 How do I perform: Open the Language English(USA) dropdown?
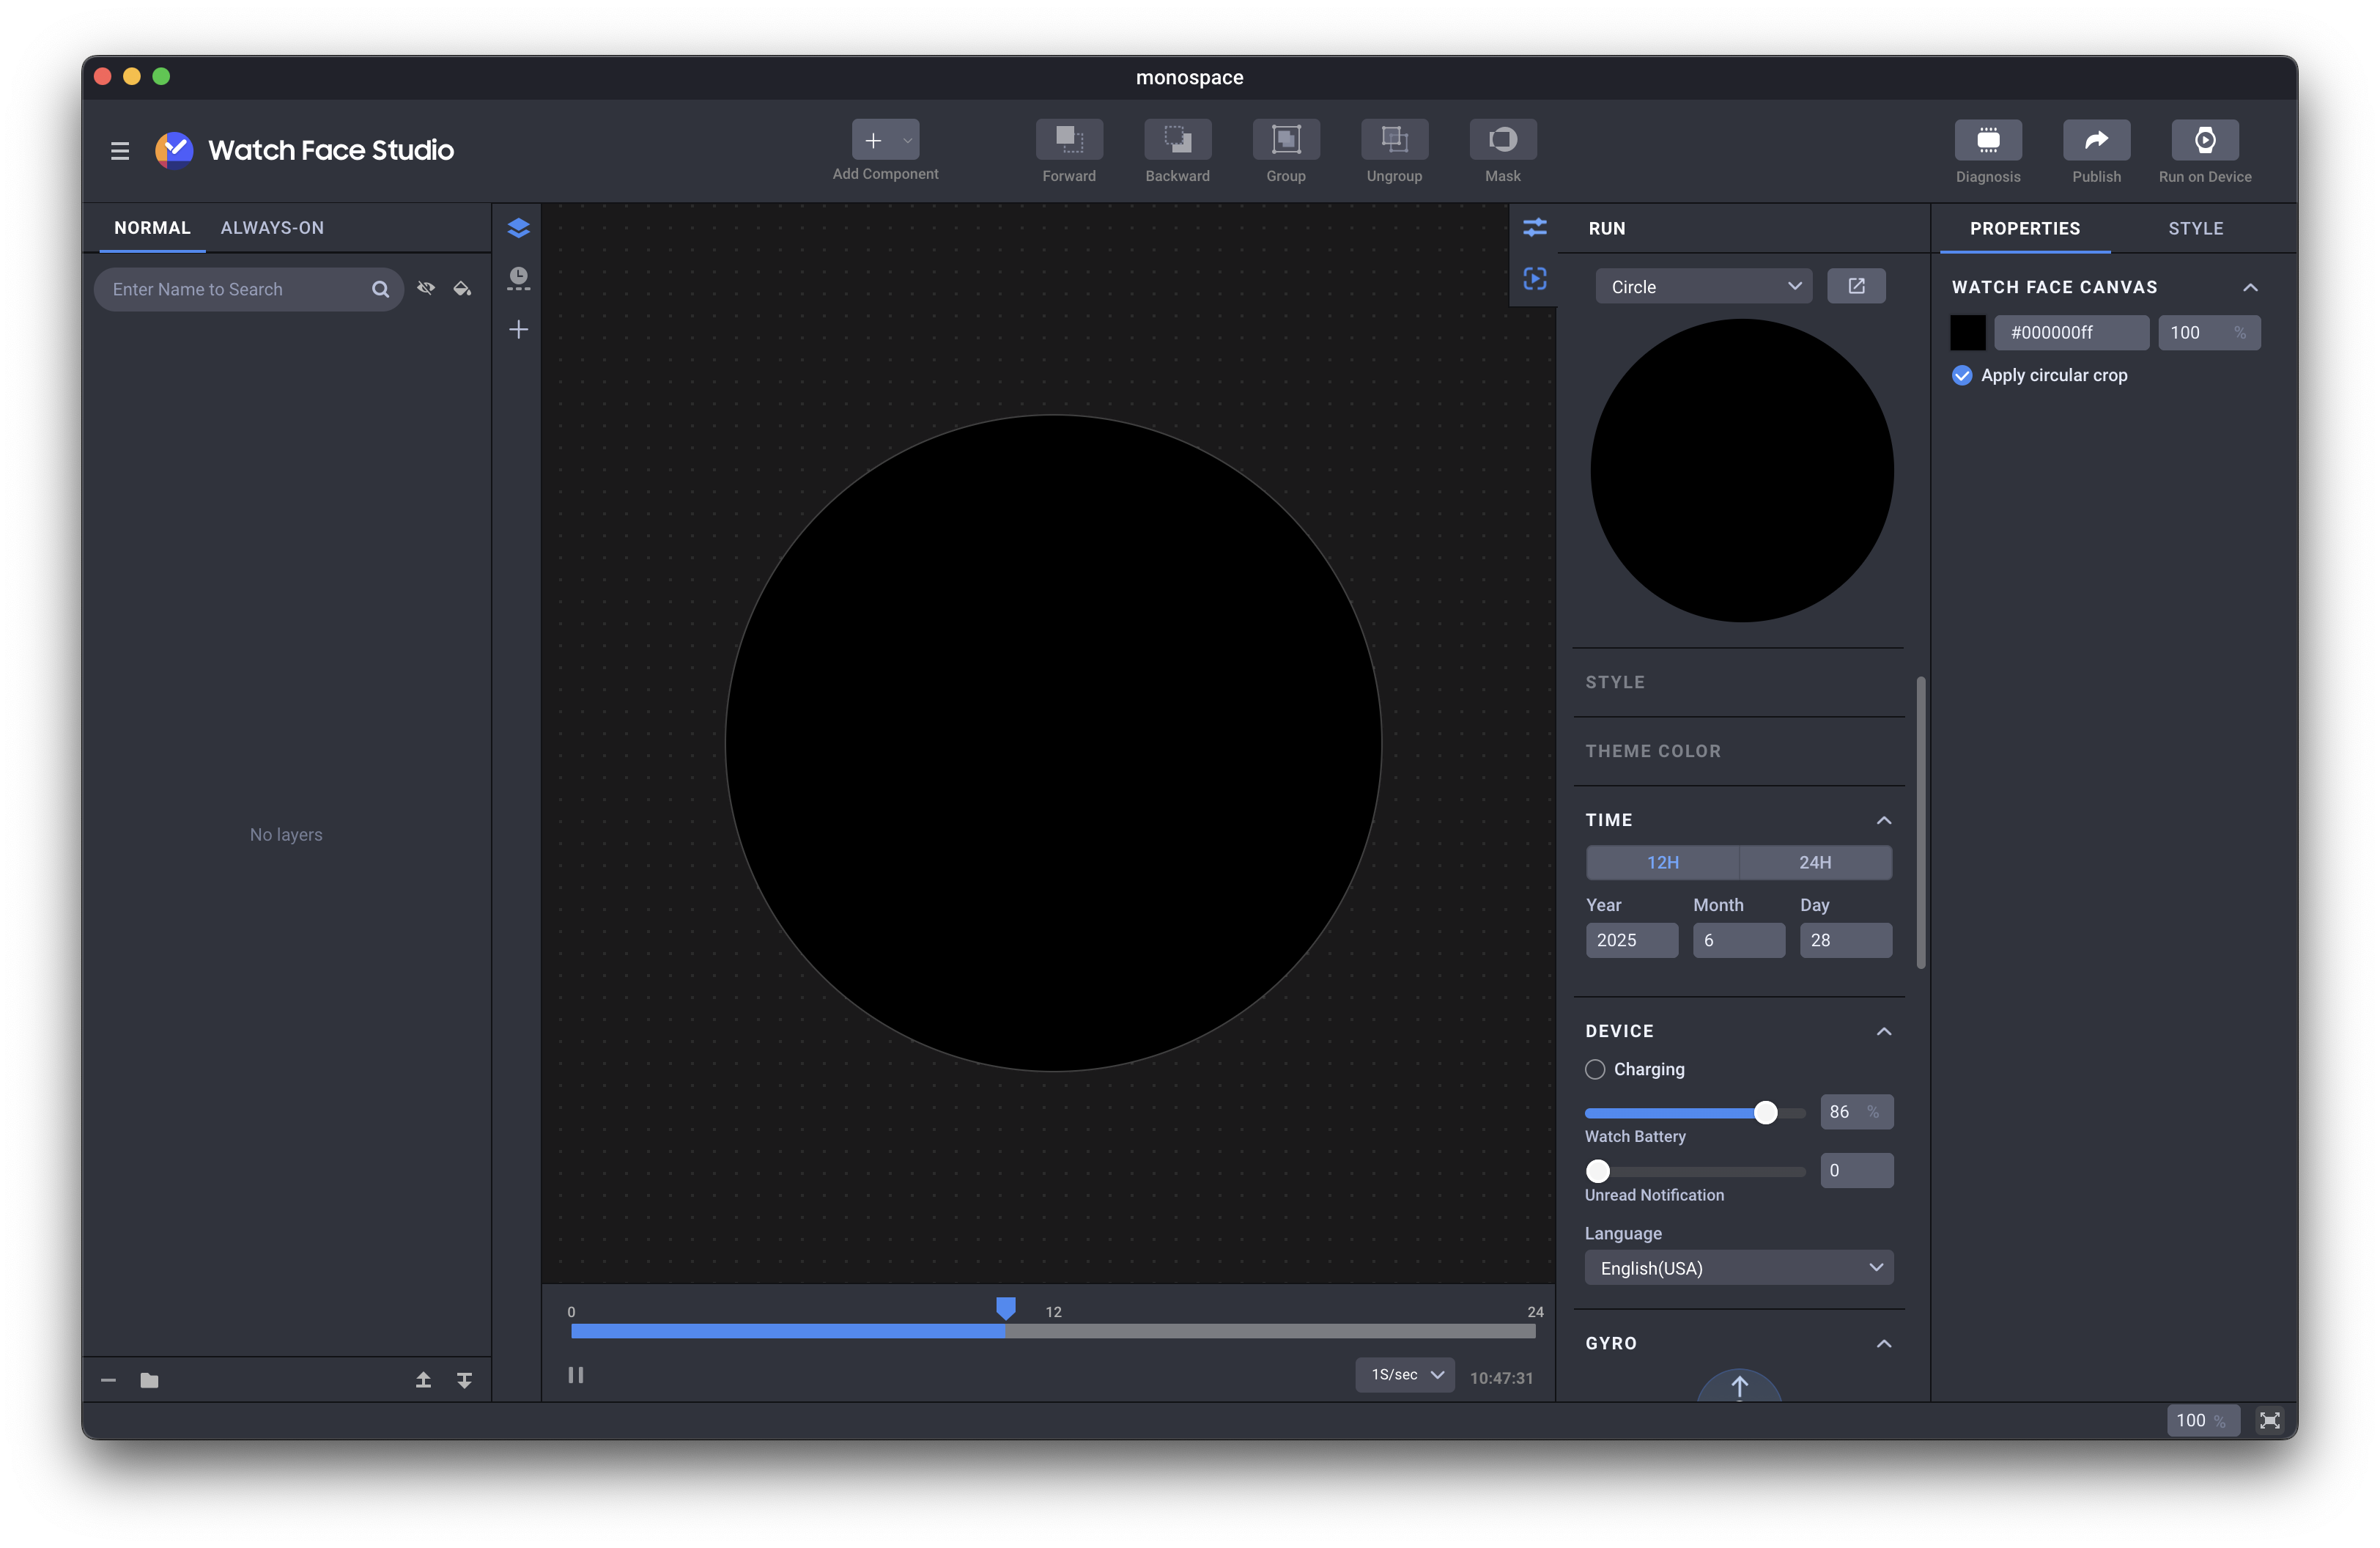pyautogui.click(x=1738, y=1268)
